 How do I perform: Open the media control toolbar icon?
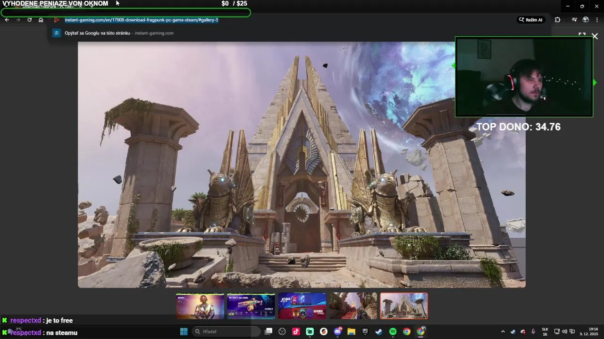574,20
